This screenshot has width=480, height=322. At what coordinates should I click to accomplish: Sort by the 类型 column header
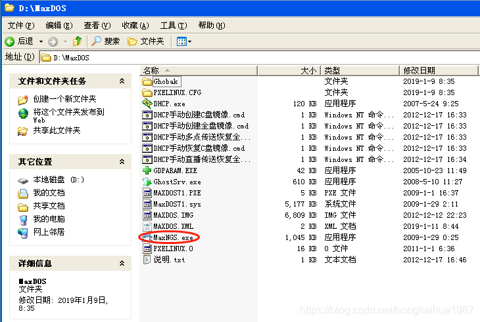click(360, 71)
